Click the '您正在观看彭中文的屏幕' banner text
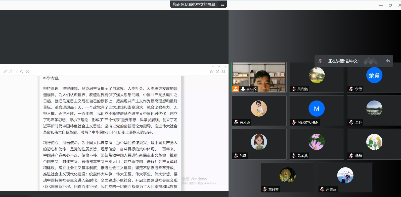The image size is (401, 197). [x=194, y=4]
